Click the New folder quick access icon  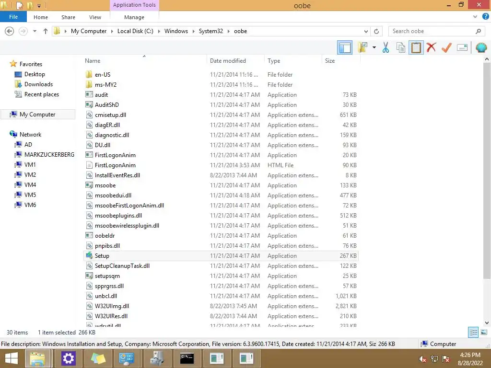click(x=30, y=5)
